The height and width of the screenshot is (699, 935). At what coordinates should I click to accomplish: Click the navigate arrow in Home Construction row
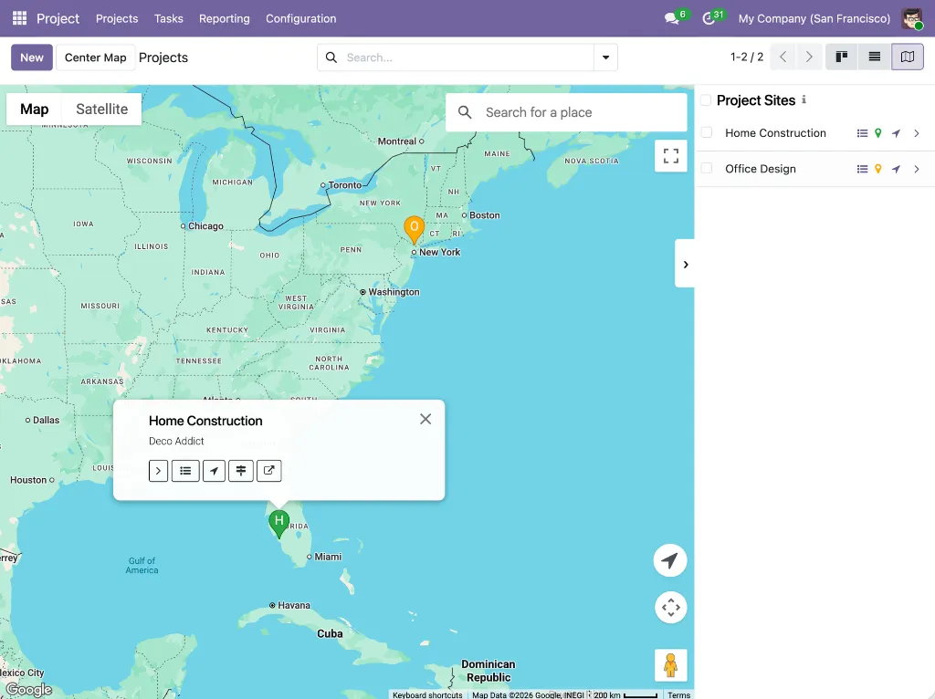point(896,133)
